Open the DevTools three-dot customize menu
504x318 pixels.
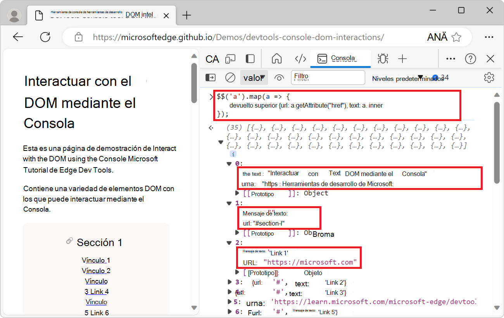450,59
